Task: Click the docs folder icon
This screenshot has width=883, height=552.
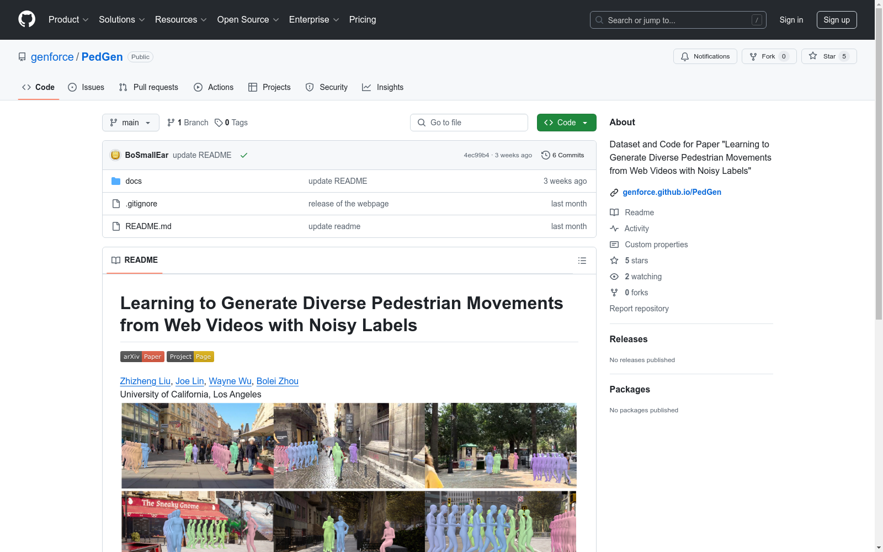Action: (116, 181)
